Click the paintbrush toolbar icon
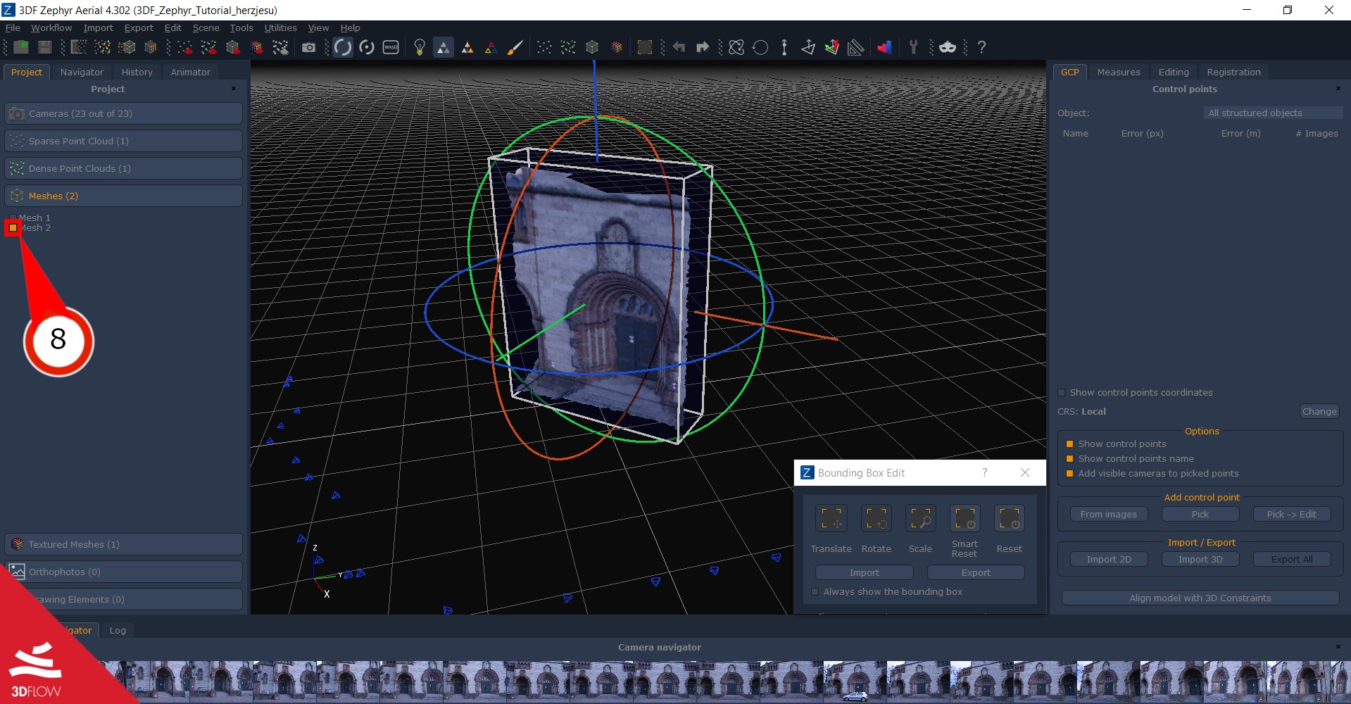1351x704 pixels. pos(515,47)
